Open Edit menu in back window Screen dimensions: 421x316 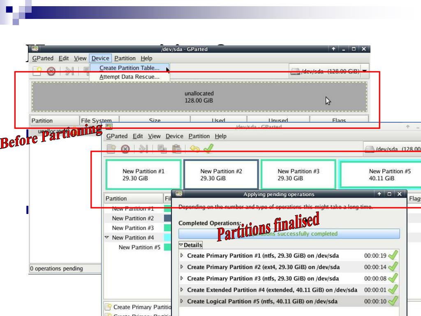(x=64, y=58)
